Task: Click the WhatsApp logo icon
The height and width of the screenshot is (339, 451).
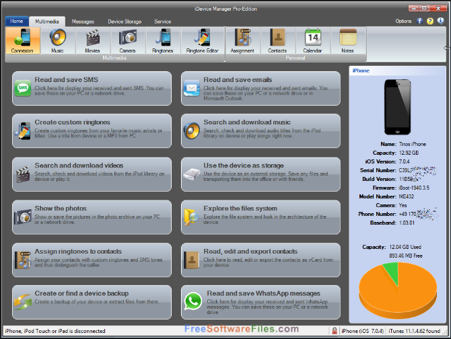Action: pos(193,301)
